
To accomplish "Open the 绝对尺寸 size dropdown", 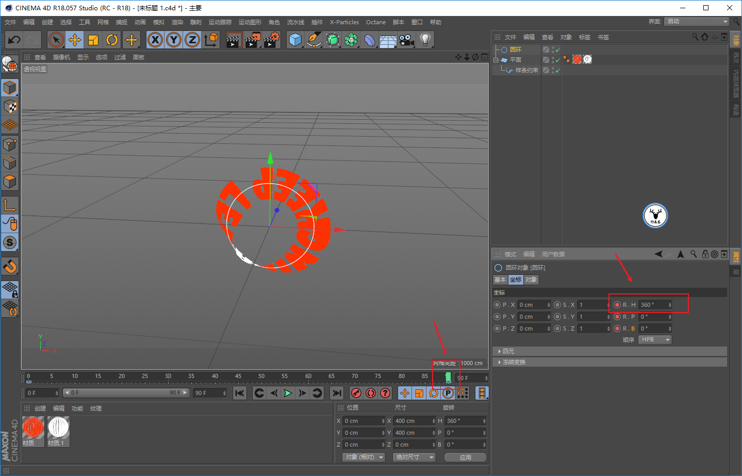I will point(415,457).
